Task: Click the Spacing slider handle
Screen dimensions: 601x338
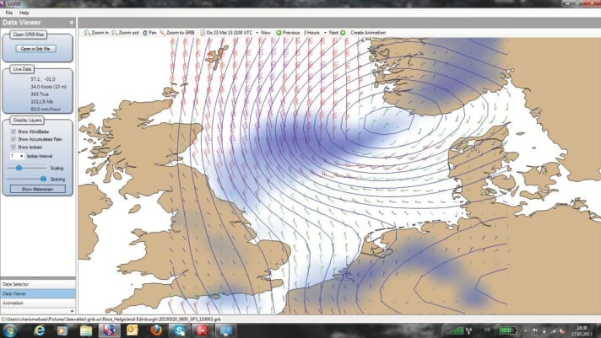Action: [x=43, y=179]
